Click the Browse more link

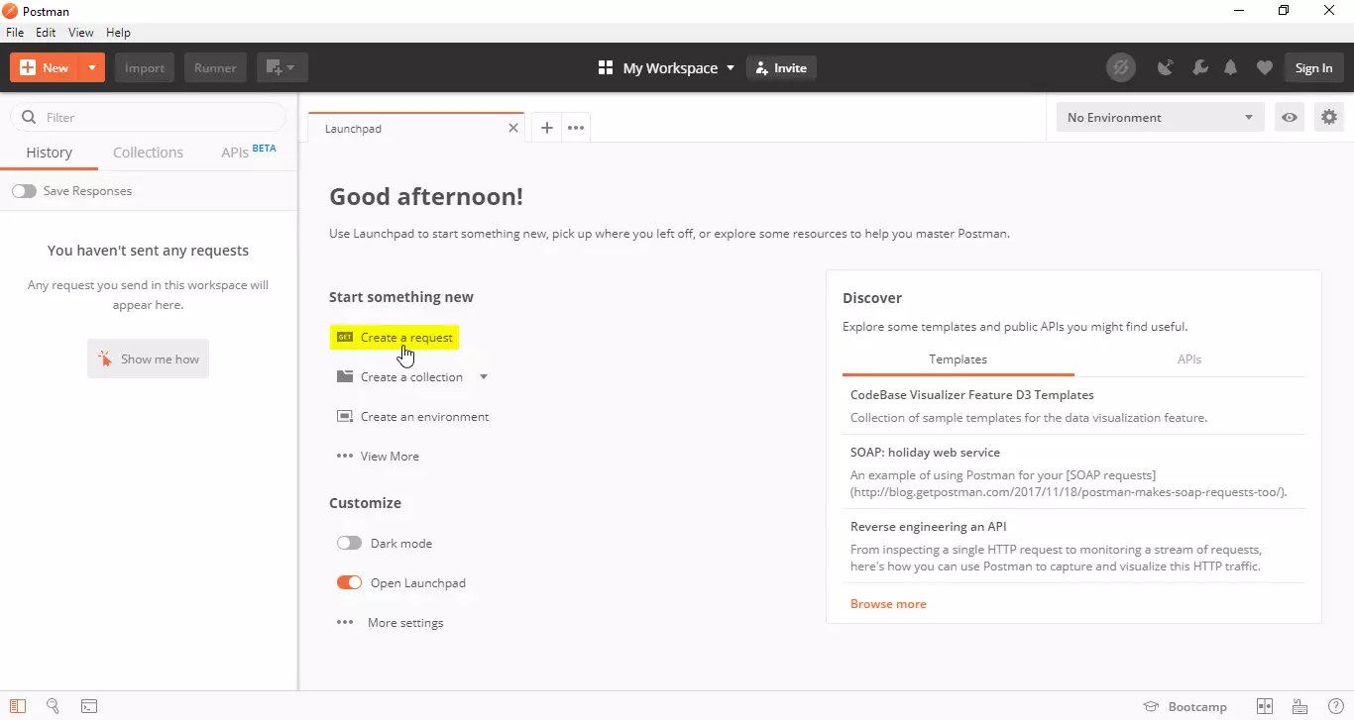click(888, 603)
